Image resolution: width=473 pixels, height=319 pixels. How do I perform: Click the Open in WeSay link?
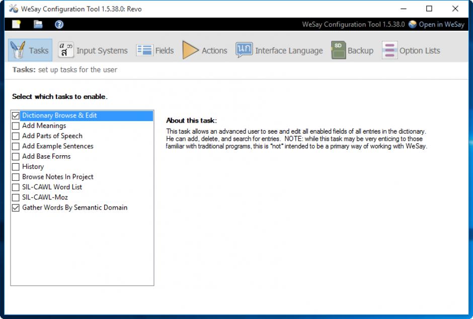(441, 24)
